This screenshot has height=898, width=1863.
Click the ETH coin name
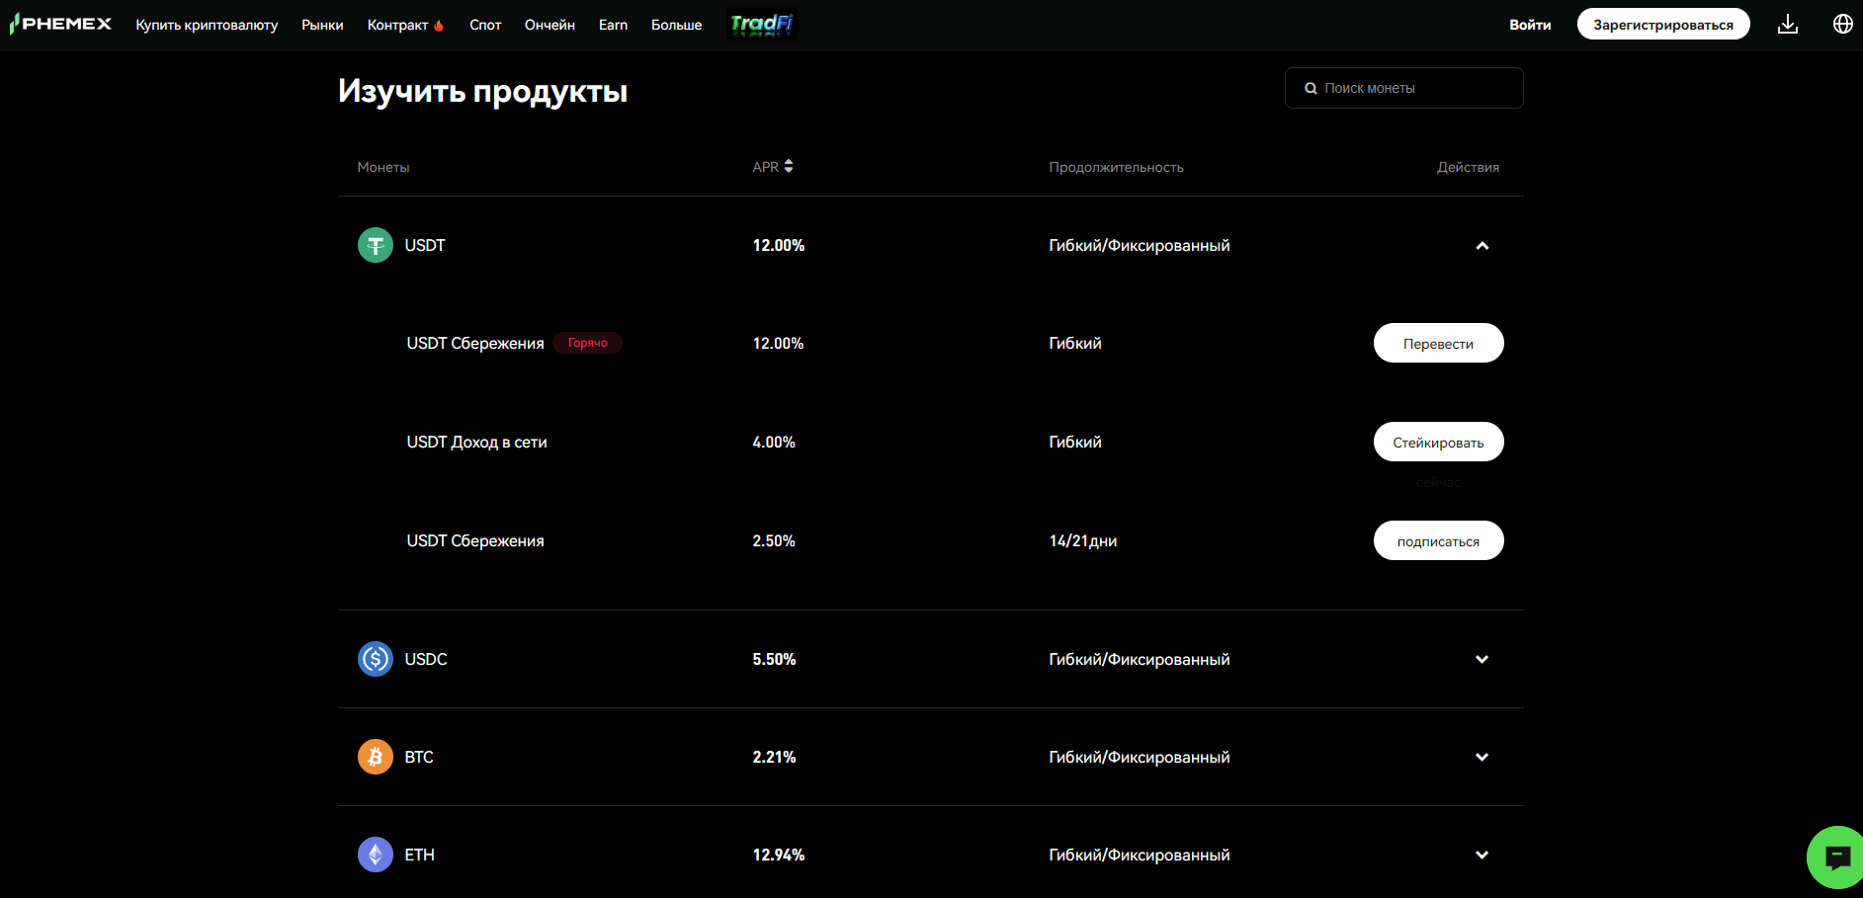click(419, 855)
